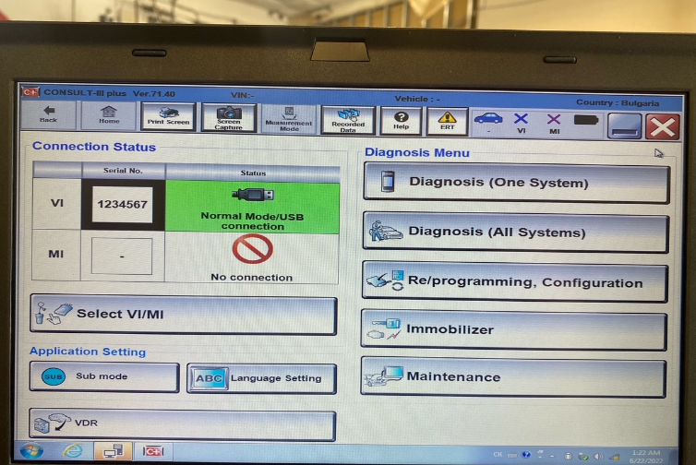The width and height of the screenshot is (696, 465).
Task: Click the green Normal Mode/USB connection status cell
Action: (252, 207)
